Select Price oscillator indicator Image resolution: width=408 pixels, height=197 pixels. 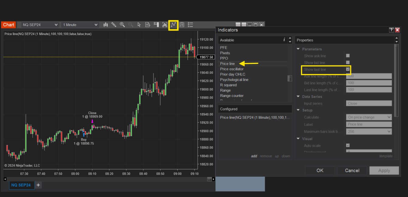232,69
